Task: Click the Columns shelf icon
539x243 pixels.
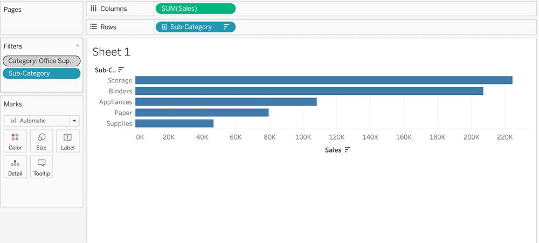Action: [x=94, y=9]
